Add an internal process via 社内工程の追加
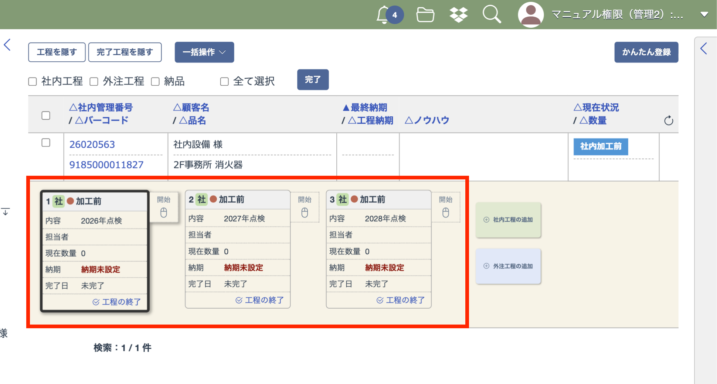The image size is (717, 384). [x=508, y=220]
